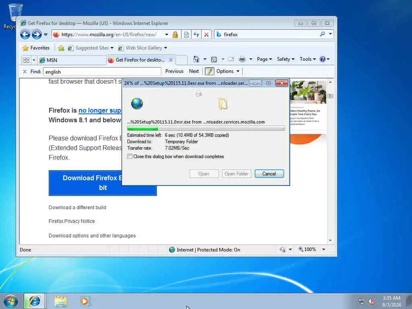Click the page scrollbar up arrow
This screenshot has width=412, height=309.
point(330,82)
